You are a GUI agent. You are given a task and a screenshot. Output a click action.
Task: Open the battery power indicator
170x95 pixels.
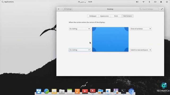[155, 2]
